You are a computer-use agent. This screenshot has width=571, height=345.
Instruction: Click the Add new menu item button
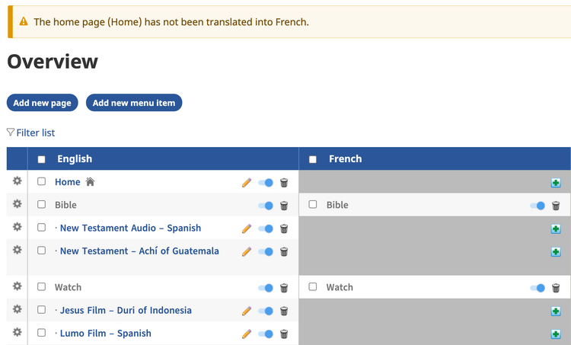coord(134,103)
